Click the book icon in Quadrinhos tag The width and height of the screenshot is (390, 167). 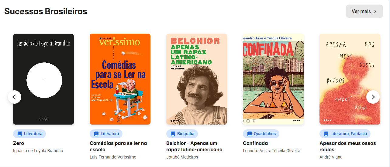coord(250,134)
